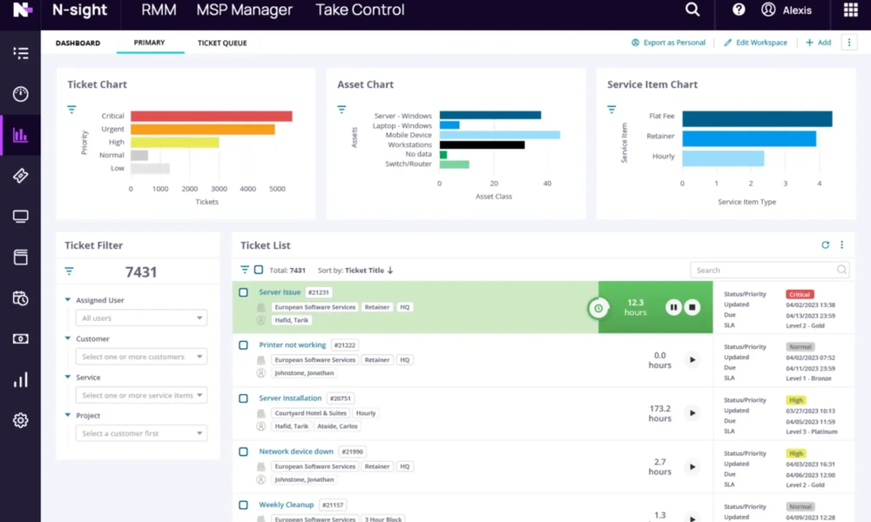The image size is (871, 522).
Task: Select the devices monitor icon in sidebar
Action: [x=21, y=216]
